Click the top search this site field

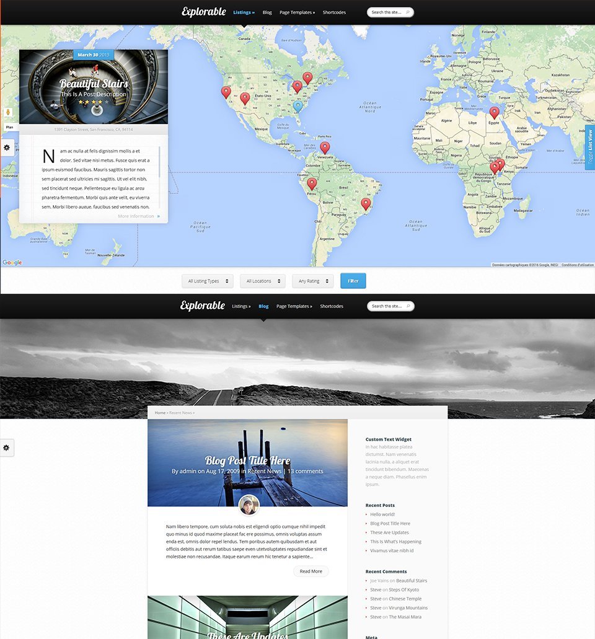click(386, 12)
